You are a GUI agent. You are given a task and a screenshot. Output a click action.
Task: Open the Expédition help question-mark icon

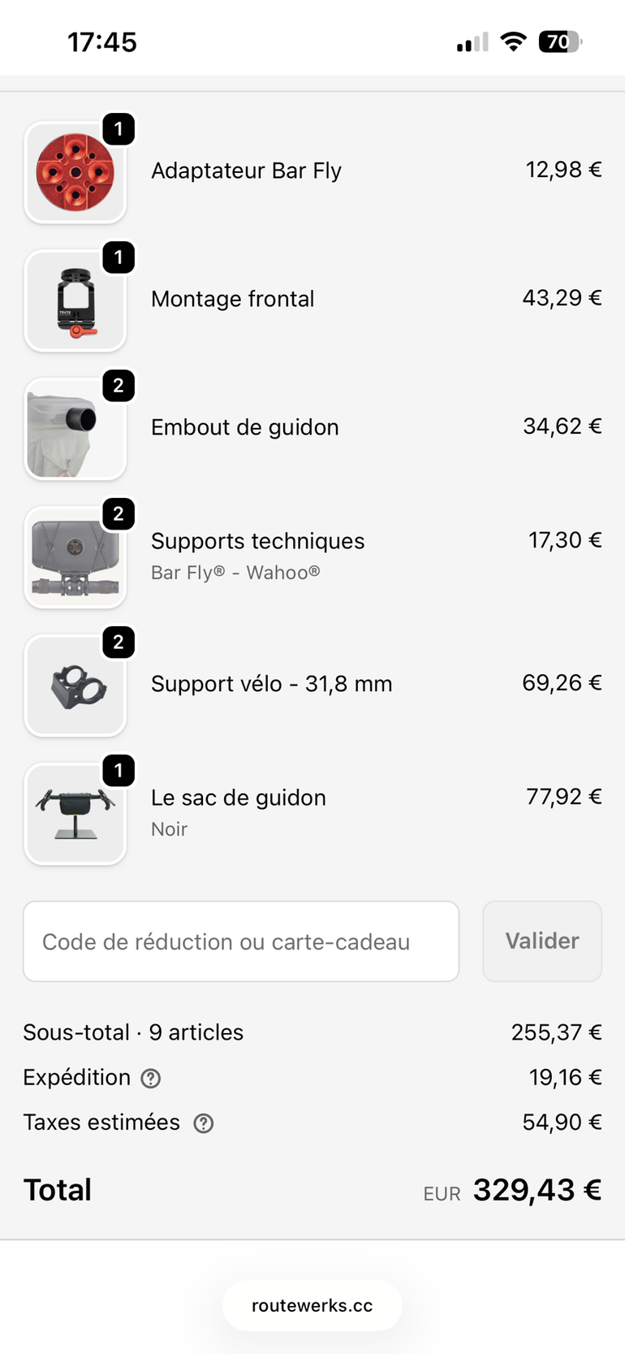click(151, 1078)
